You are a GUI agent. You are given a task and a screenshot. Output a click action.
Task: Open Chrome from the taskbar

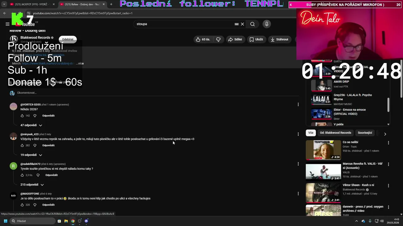coord(73,221)
